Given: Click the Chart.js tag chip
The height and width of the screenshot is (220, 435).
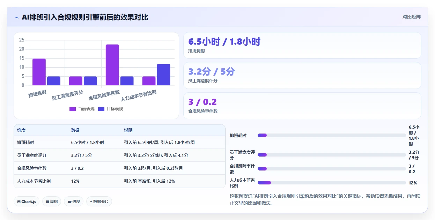Looking at the screenshot, I should (x=27, y=202).
